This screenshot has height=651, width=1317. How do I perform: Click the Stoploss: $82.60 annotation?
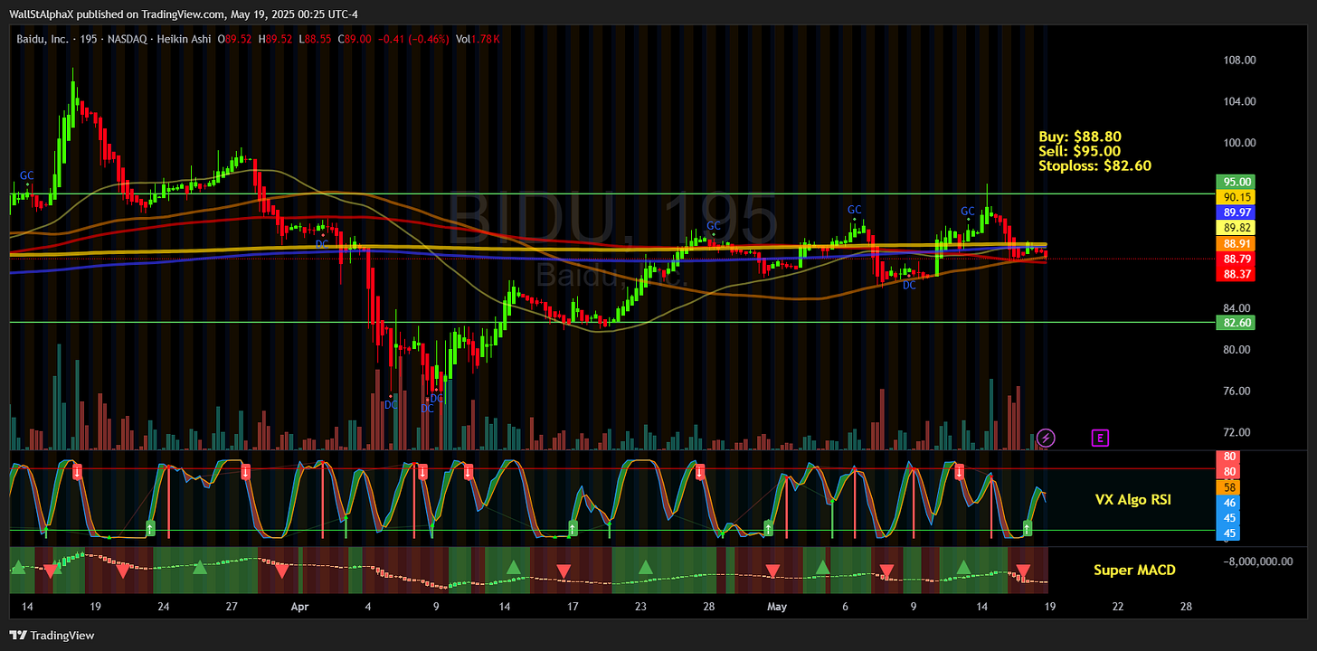click(1094, 165)
